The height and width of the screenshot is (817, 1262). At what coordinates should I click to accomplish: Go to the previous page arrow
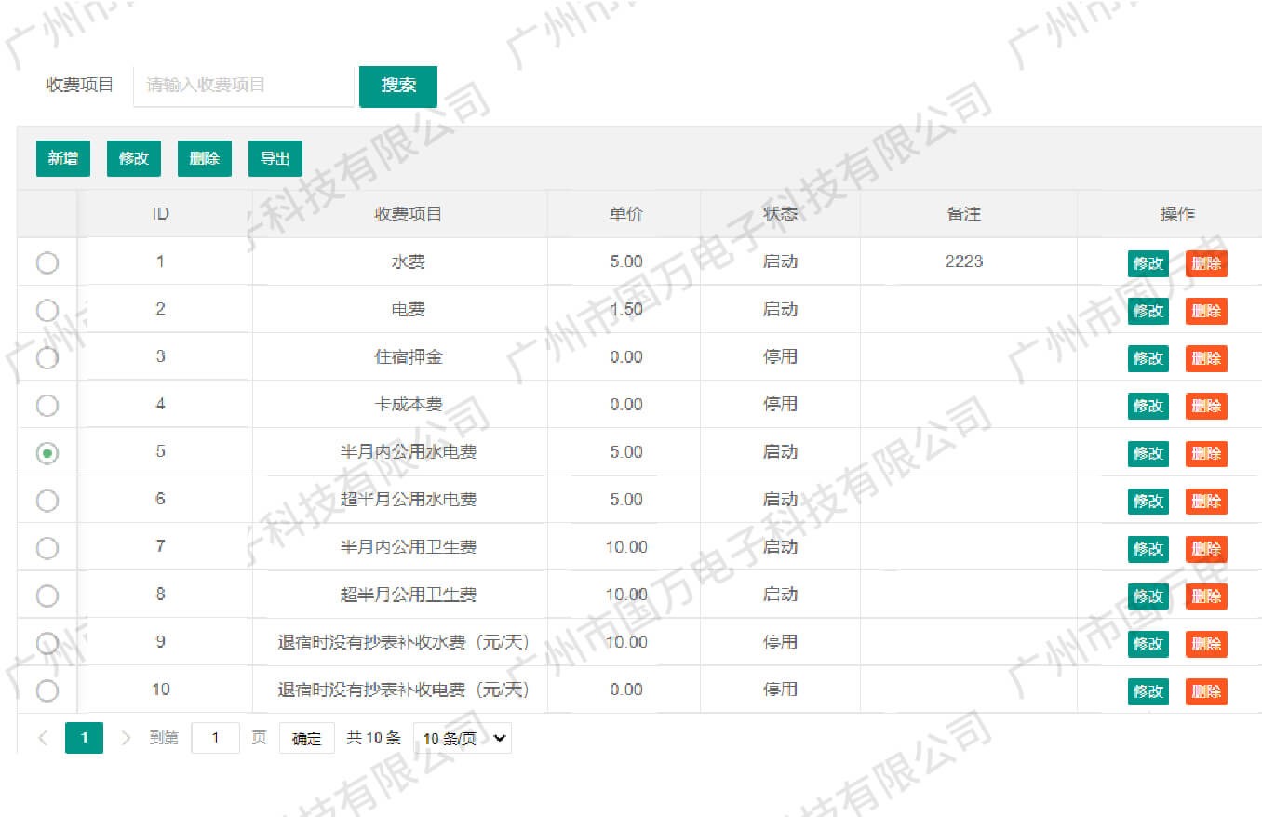click(43, 738)
